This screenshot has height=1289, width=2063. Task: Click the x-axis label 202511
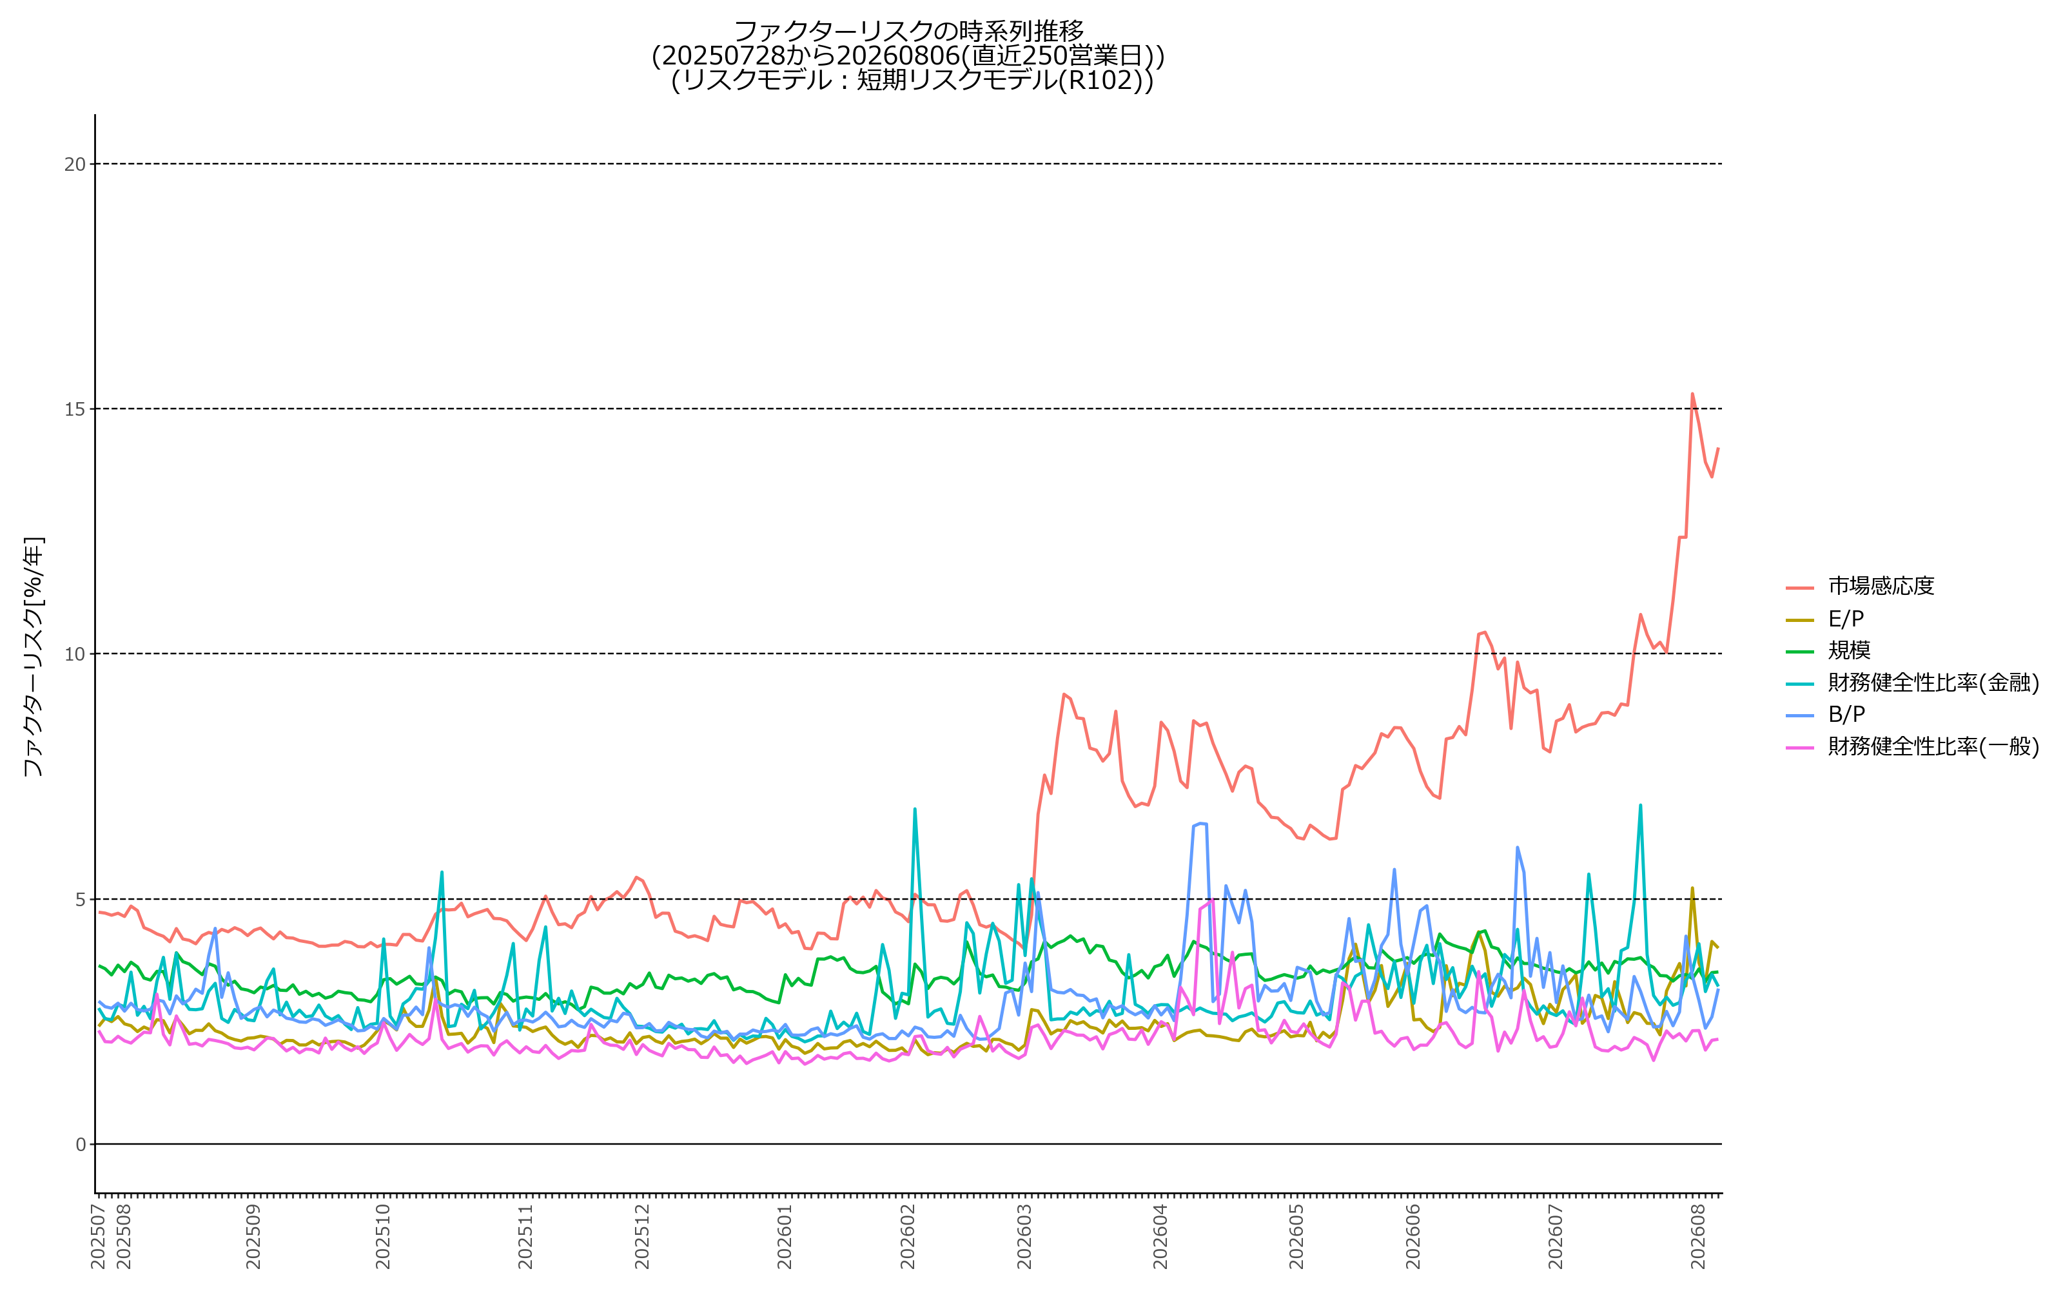point(526,1236)
